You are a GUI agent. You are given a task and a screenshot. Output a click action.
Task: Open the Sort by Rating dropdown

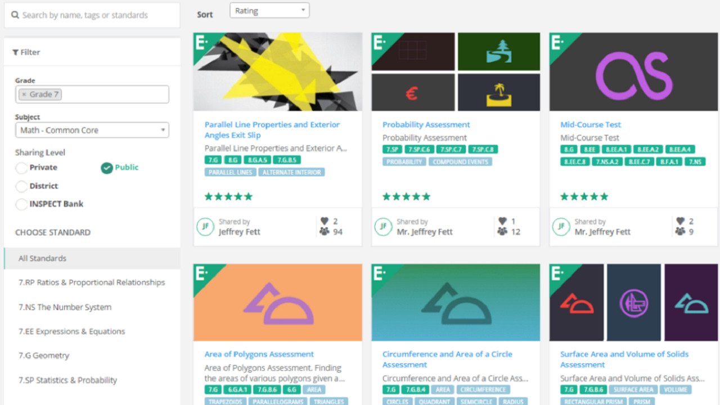tap(269, 10)
